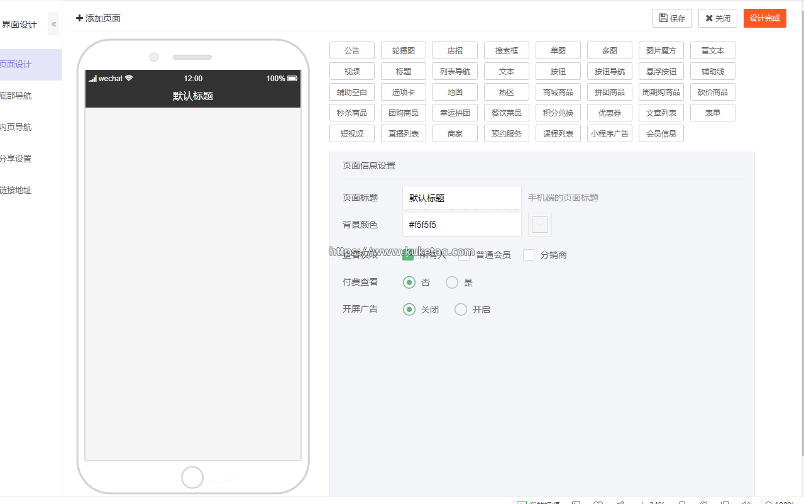Add the 周期购商品 component

pos(661,92)
